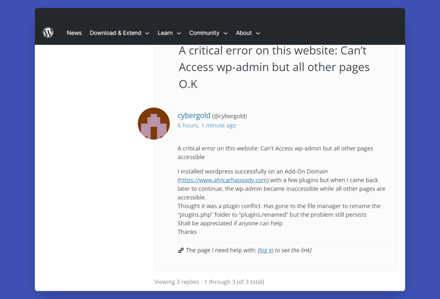Open the Learn menu
440x299 pixels.
165,33
